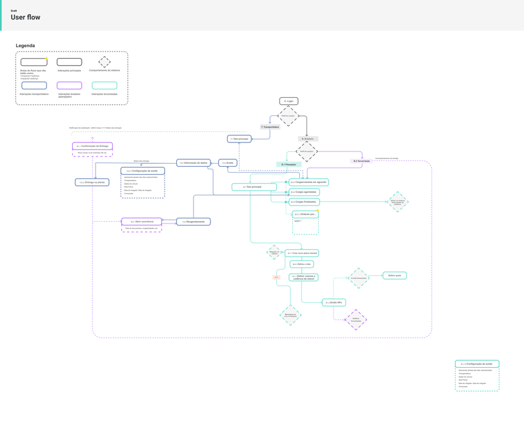The width and height of the screenshot is (524, 422).
Task: Click the T. Transportadora label
Action: pos(270,127)
